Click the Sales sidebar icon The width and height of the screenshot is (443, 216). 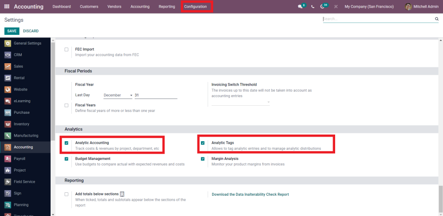8,66
